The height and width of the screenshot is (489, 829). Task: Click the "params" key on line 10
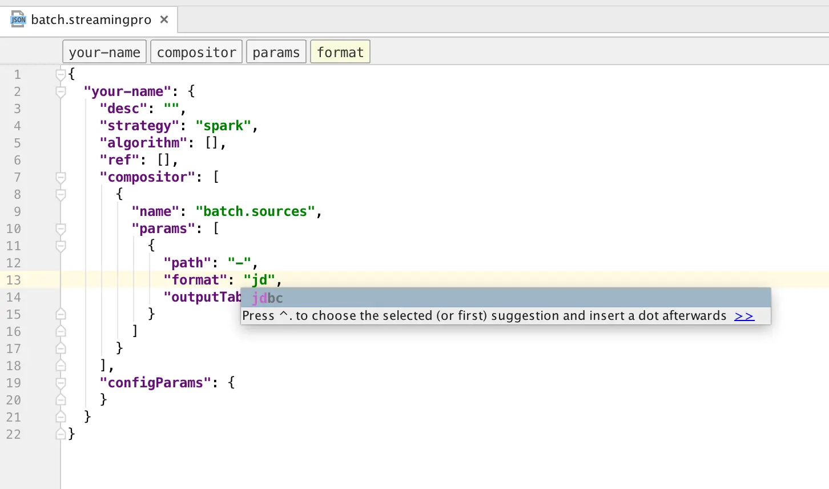(x=163, y=229)
